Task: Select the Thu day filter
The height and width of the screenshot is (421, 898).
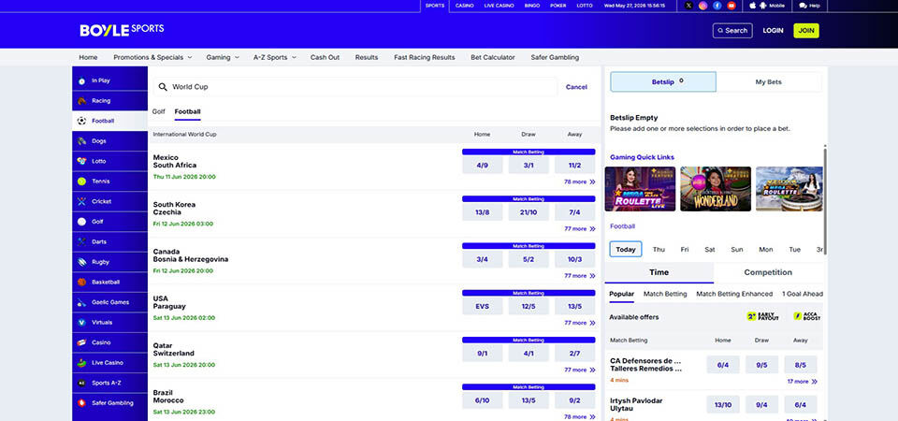Action: (x=659, y=249)
